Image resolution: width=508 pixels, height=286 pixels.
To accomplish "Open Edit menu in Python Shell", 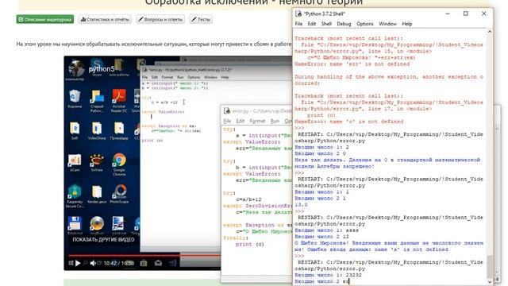I will pos(312,24).
